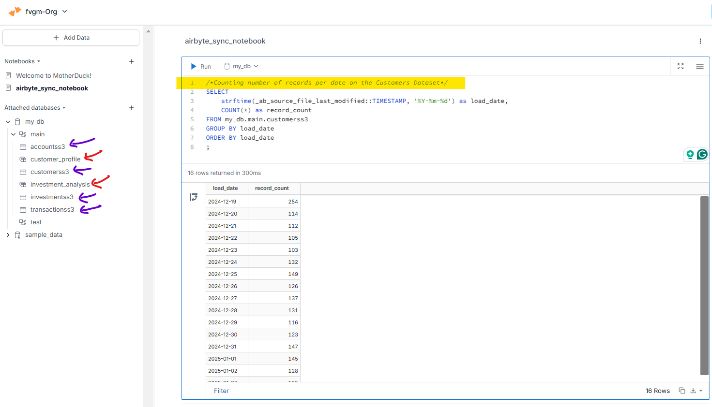Click the airbyte_sync_notebook title

click(x=225, y=41)
